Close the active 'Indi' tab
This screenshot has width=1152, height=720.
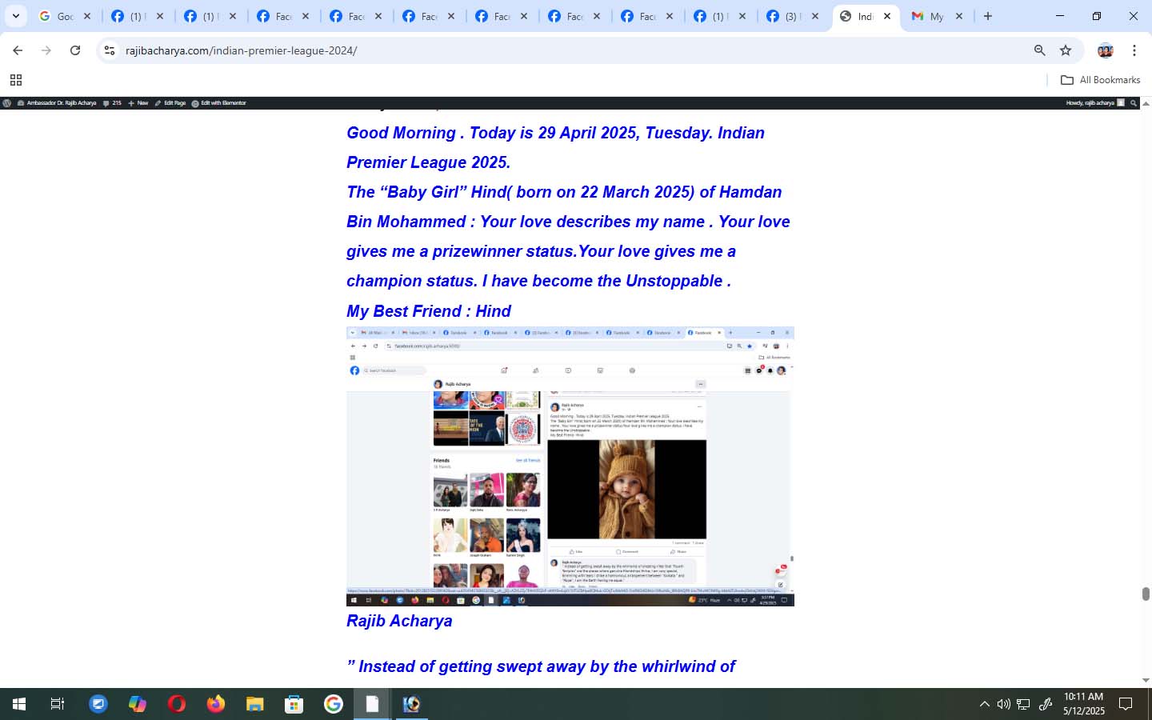pyautogui.click(x=887, y=16)
